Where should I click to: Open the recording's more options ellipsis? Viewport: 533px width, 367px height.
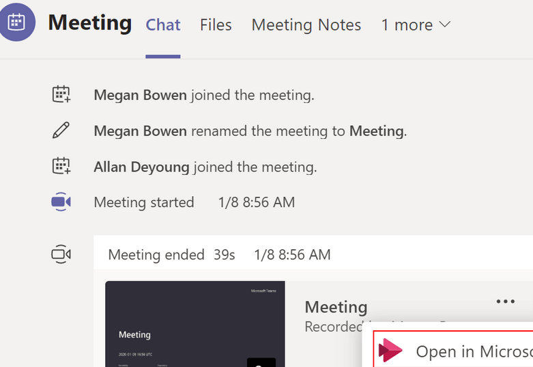[506, 301]
